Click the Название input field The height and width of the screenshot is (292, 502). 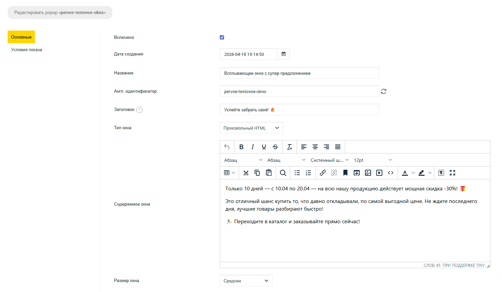click(299, 73)
